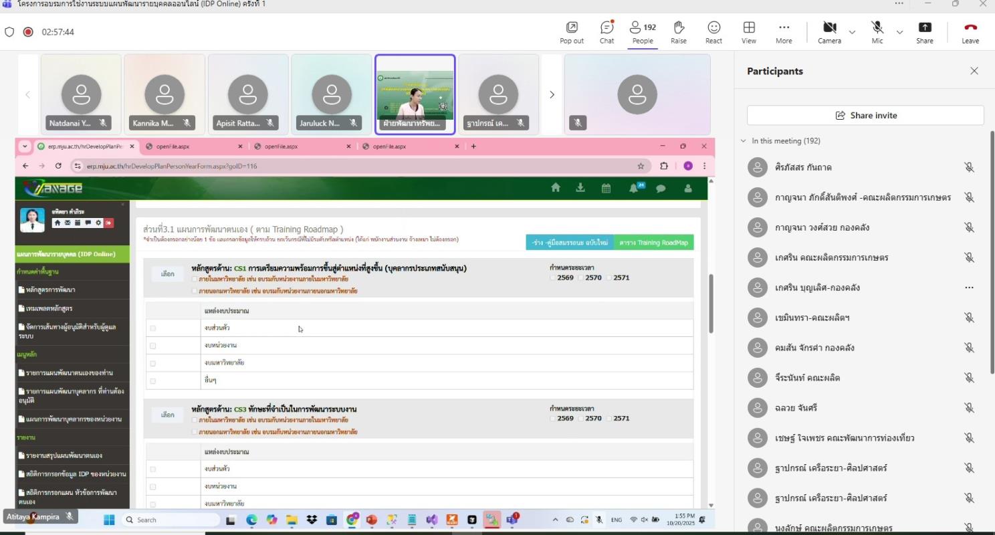The image size is (995, 535).
Task: Expand the Mic options dropdown arrow
Action: 899,32
